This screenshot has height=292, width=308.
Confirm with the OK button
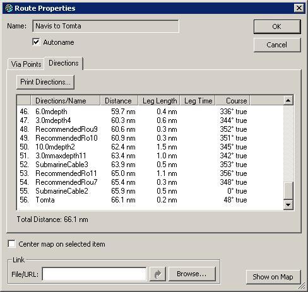point(277,26)
